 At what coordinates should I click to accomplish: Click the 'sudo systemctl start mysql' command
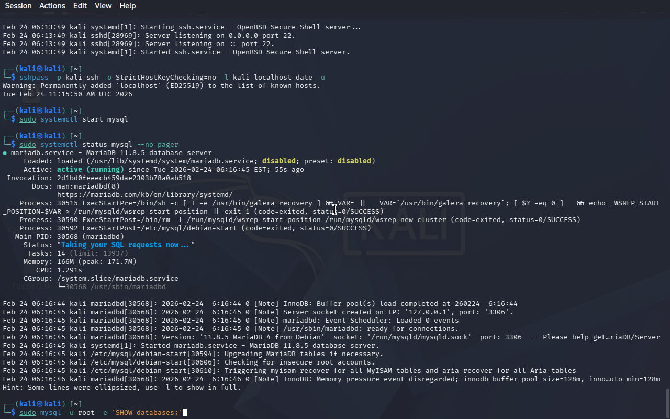pyautogui.click(x=73, y=119)
